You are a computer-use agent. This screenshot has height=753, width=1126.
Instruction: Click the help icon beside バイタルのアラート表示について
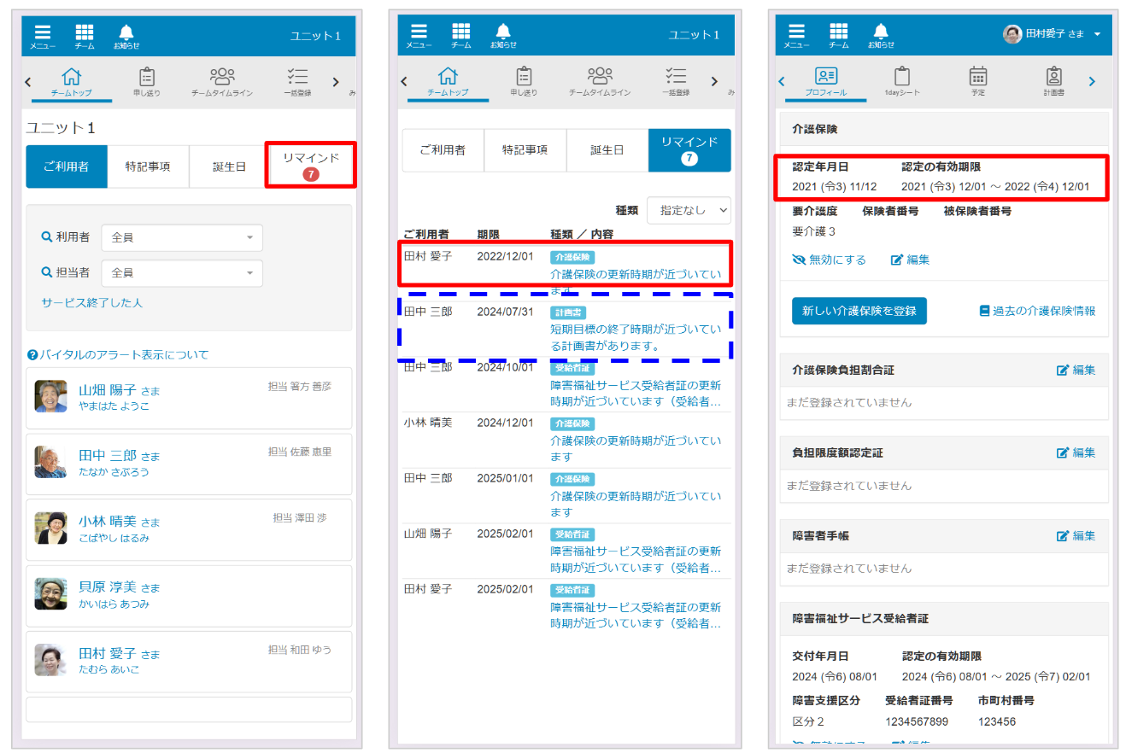(32, 354)
